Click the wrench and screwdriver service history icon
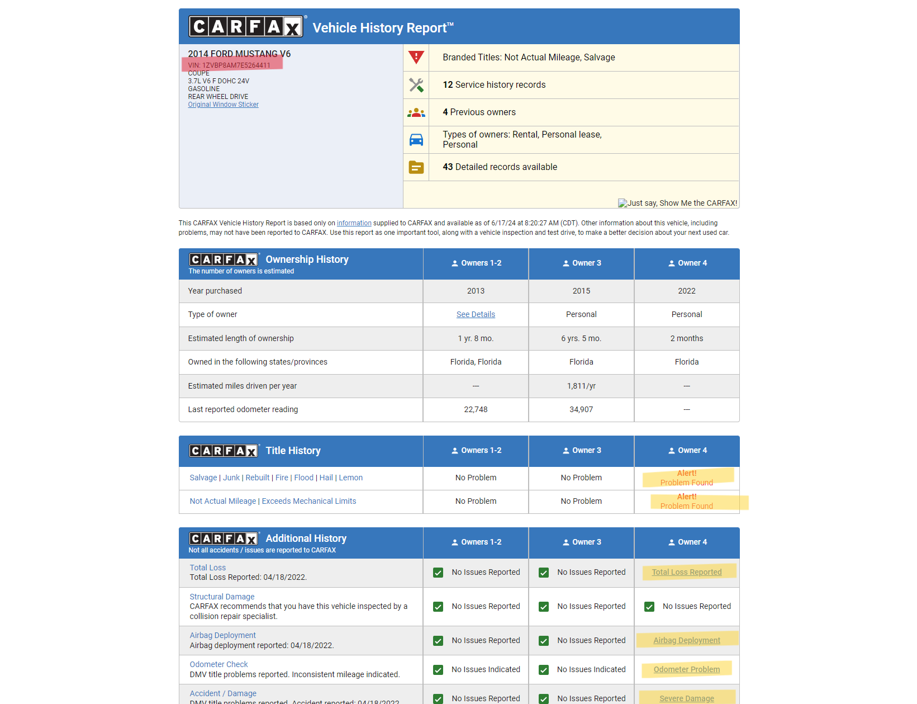The width and height of the screenshot is (917, 704). click(416, 84)
